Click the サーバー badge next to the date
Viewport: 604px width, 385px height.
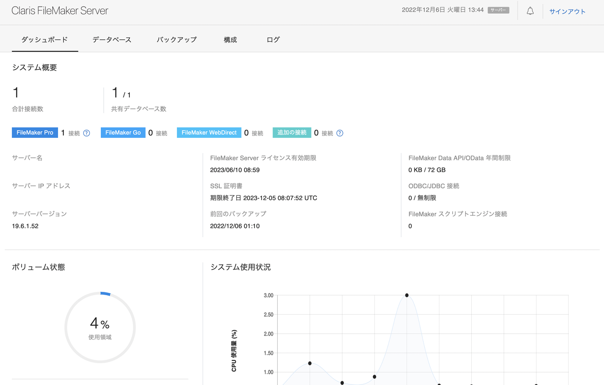pyautogui.click(x=498, y=10)
